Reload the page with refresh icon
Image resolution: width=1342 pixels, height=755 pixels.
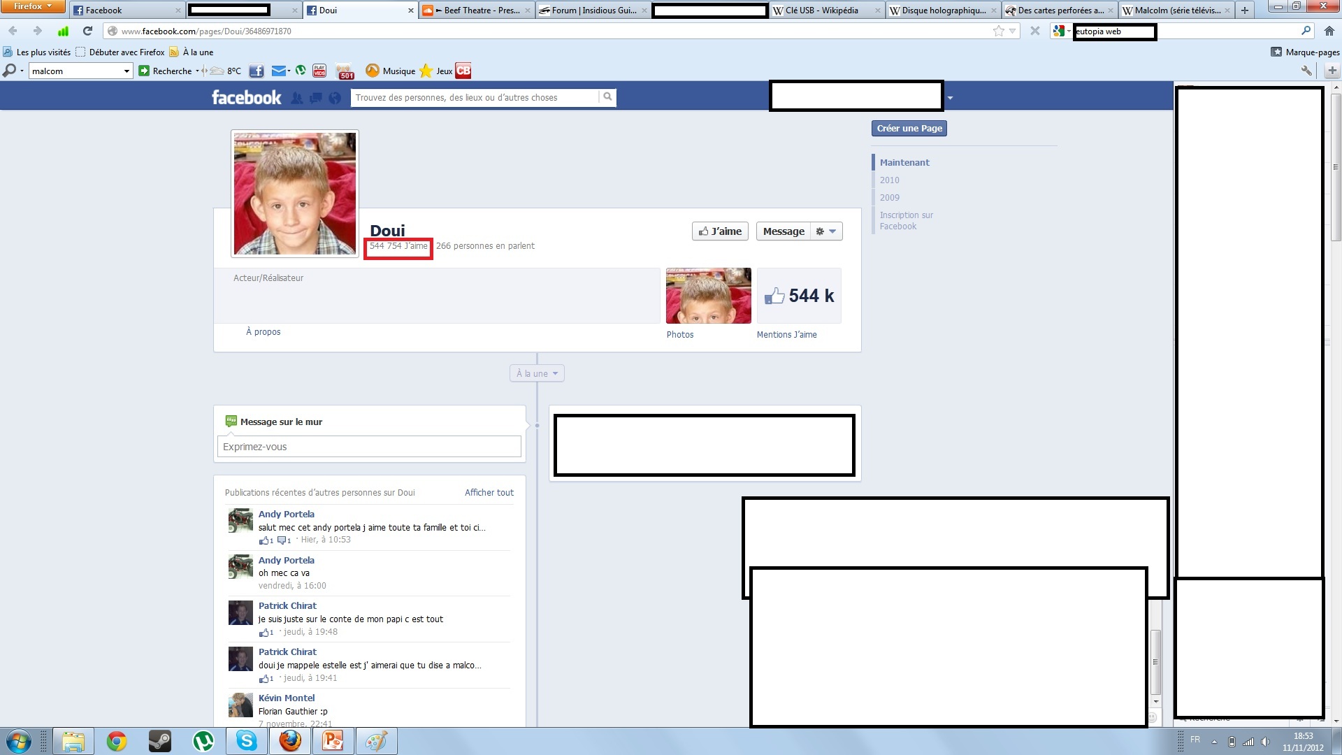[87, 31]
